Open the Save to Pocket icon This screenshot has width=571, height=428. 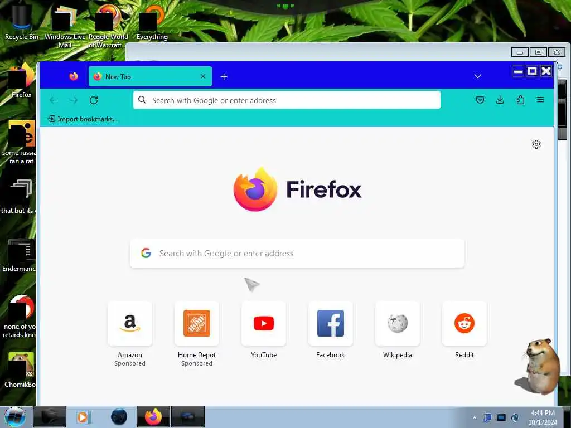[x=480, y=100]
